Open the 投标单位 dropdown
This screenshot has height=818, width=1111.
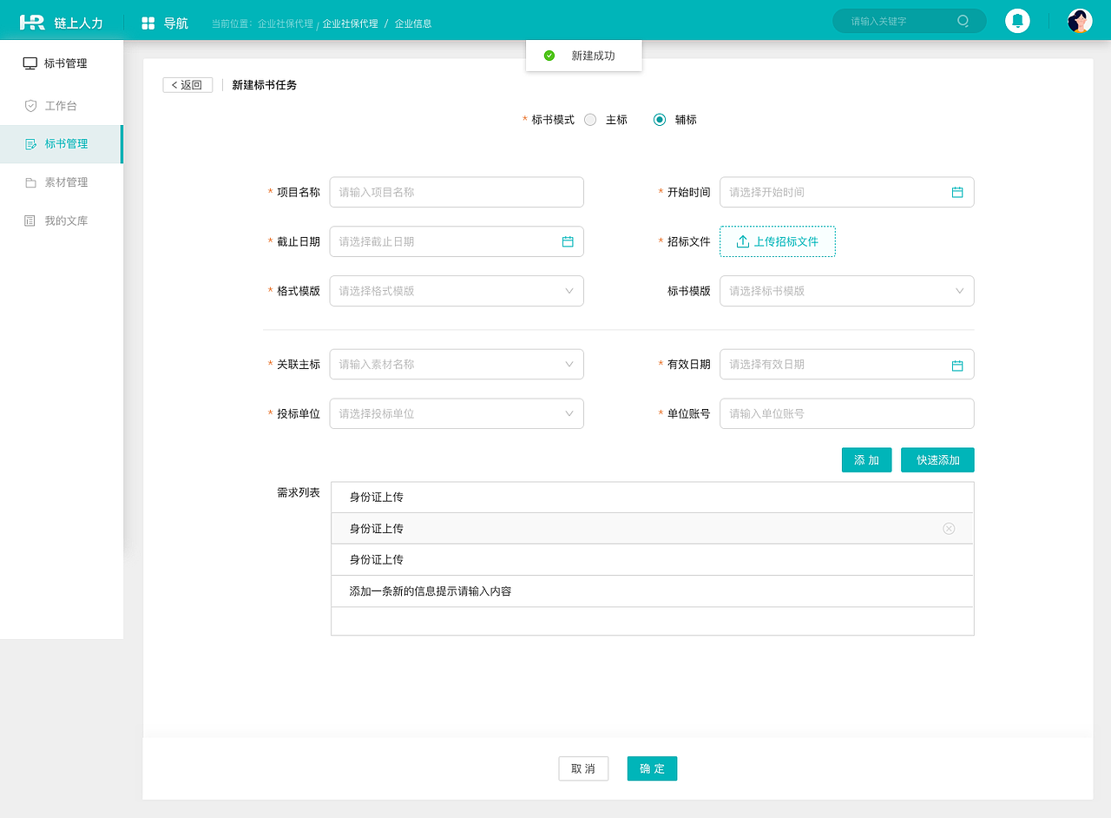point(569,413)
